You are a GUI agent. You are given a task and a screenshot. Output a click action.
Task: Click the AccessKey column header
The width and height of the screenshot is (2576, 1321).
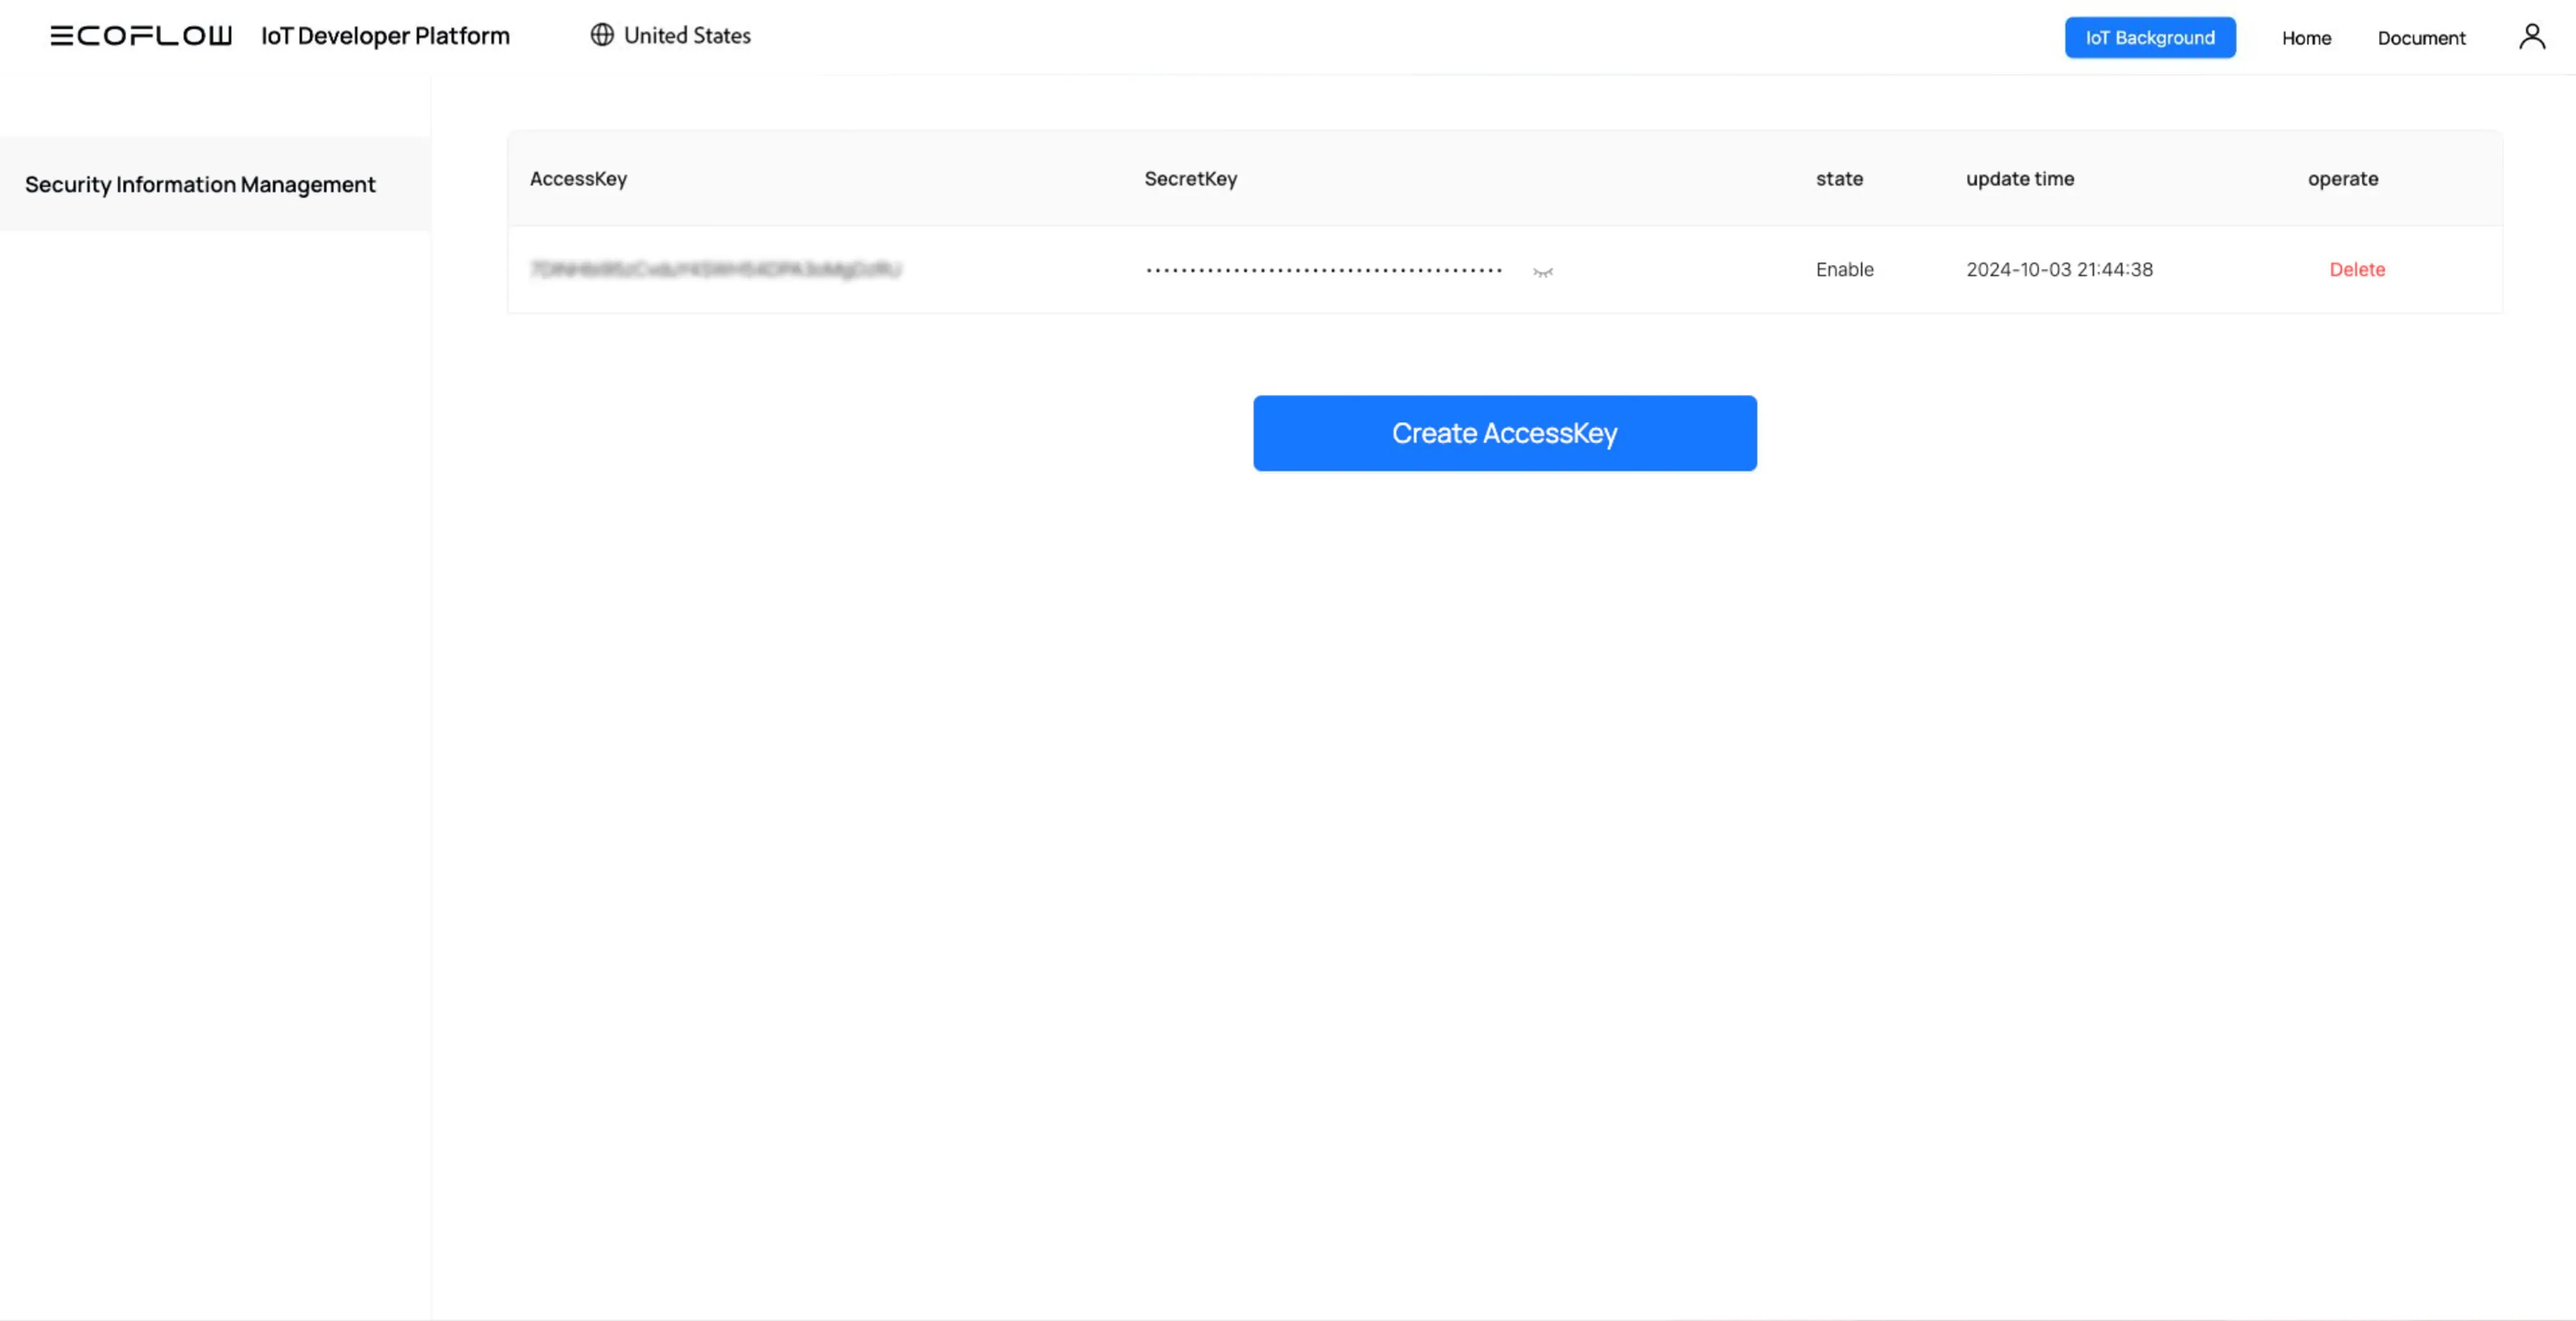[x=578, y=178]
